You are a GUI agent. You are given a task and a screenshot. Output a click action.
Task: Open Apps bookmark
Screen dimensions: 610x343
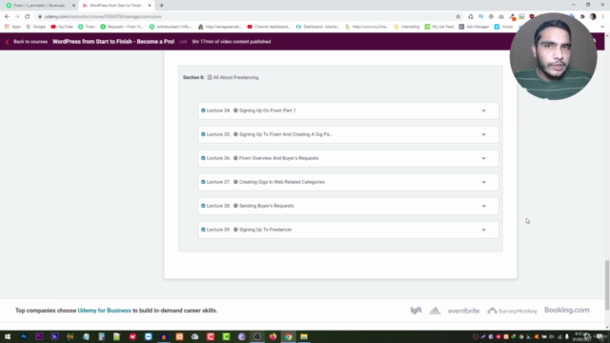point(12,27)
